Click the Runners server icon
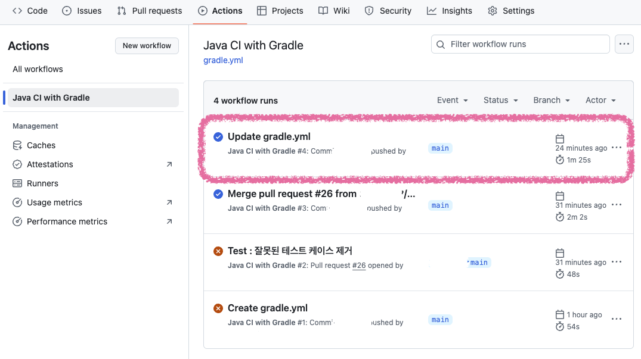The height and width of the screenshot is (359, 641). 17,183
